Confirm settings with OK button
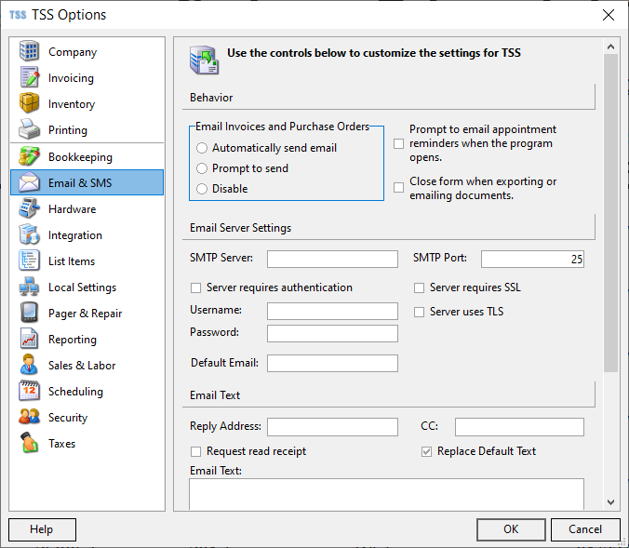Screen dimensions: 629x548 (511, 529)
